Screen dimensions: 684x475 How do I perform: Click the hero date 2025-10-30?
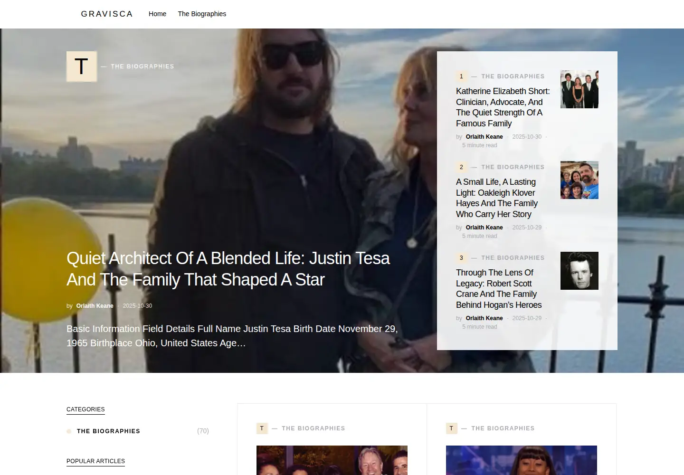[137, 306]
